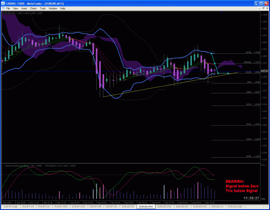Switch to the EURJPY,M15 chart tab
Screen dimensions: 270x210
(x=79, y=207)
